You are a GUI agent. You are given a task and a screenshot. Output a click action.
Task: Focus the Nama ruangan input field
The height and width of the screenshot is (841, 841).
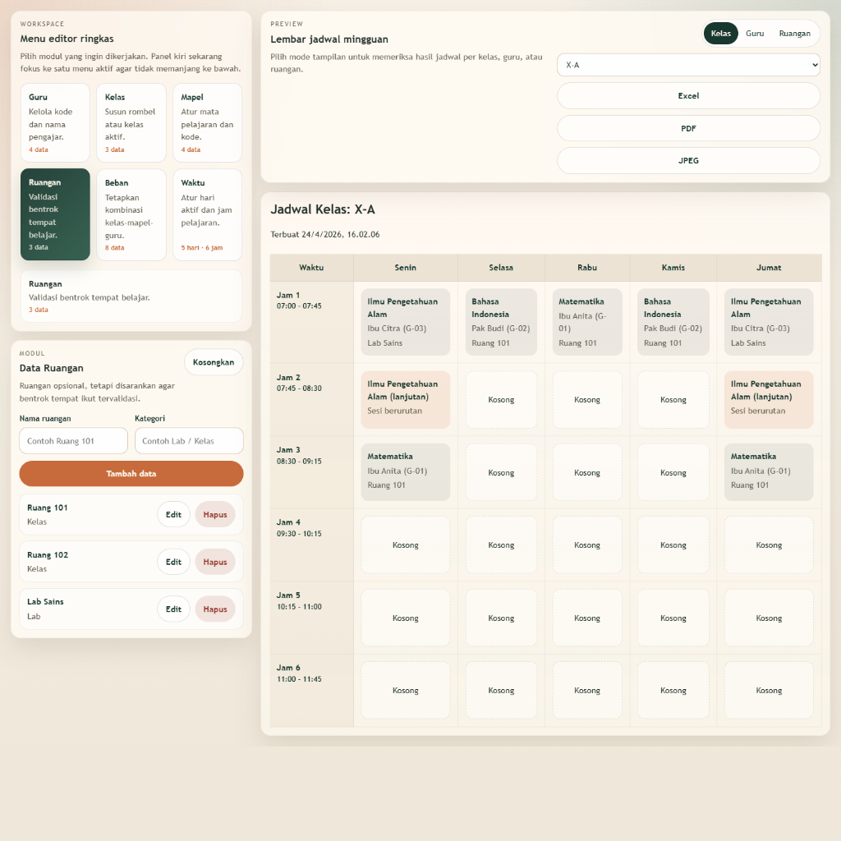pyautogui.click(x=73, y=441)
